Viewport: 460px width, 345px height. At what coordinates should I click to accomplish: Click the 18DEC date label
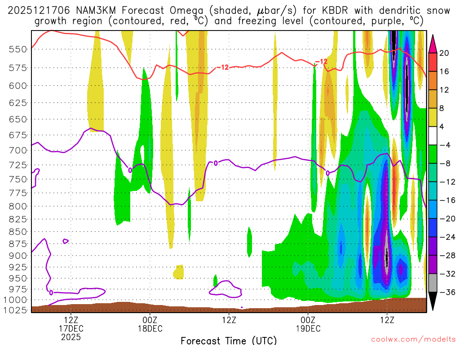pos(150,328)
